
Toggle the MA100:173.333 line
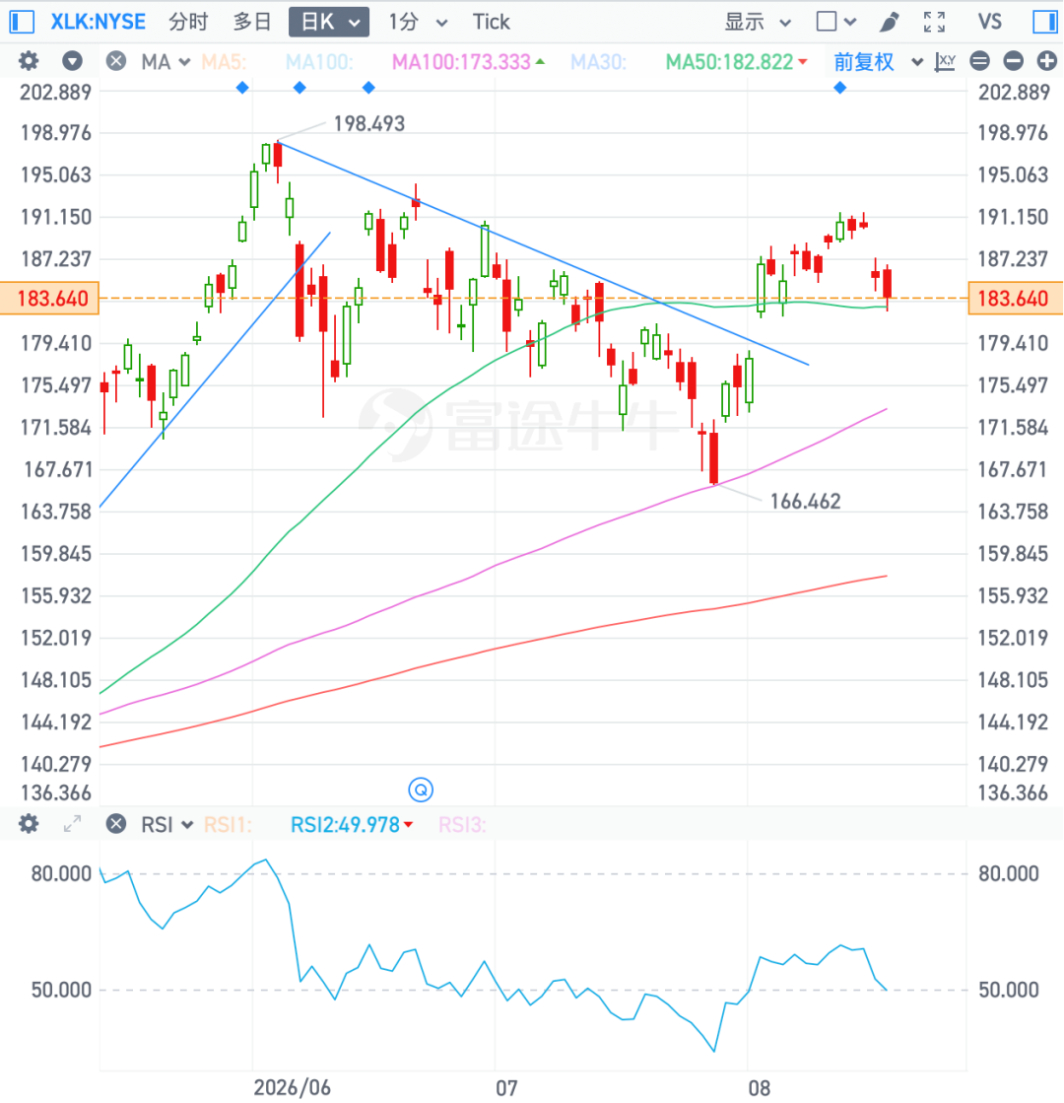point(468,62)
